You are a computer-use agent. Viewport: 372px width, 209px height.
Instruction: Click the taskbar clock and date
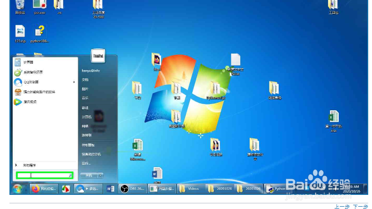353,189
